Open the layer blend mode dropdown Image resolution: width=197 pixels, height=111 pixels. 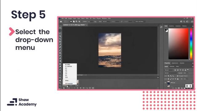click(171, 73)
